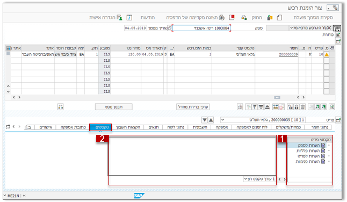Click the תכנון נוסף button
This screenshot has width=347, height=202.
pyautogui.click(x=114, y=107)
